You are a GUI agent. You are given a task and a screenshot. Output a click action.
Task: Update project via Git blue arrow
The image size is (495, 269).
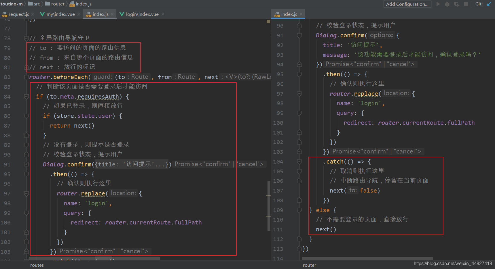pos(489,4)
